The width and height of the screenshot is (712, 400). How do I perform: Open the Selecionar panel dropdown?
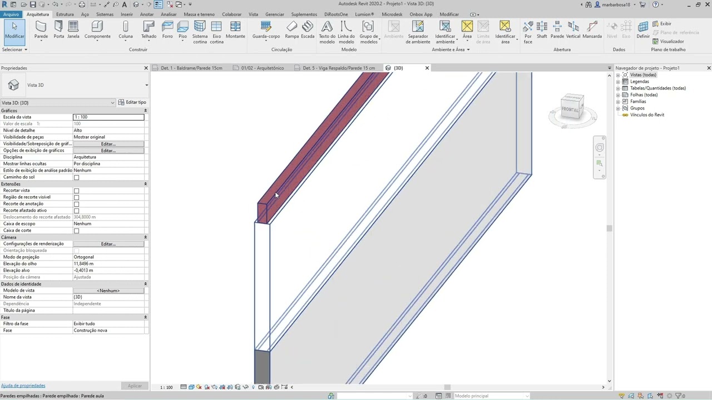(x=15, y=49)
